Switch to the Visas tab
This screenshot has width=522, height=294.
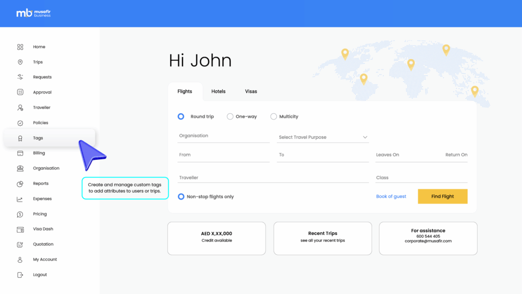pyautogui.click(x=251, y=91)
